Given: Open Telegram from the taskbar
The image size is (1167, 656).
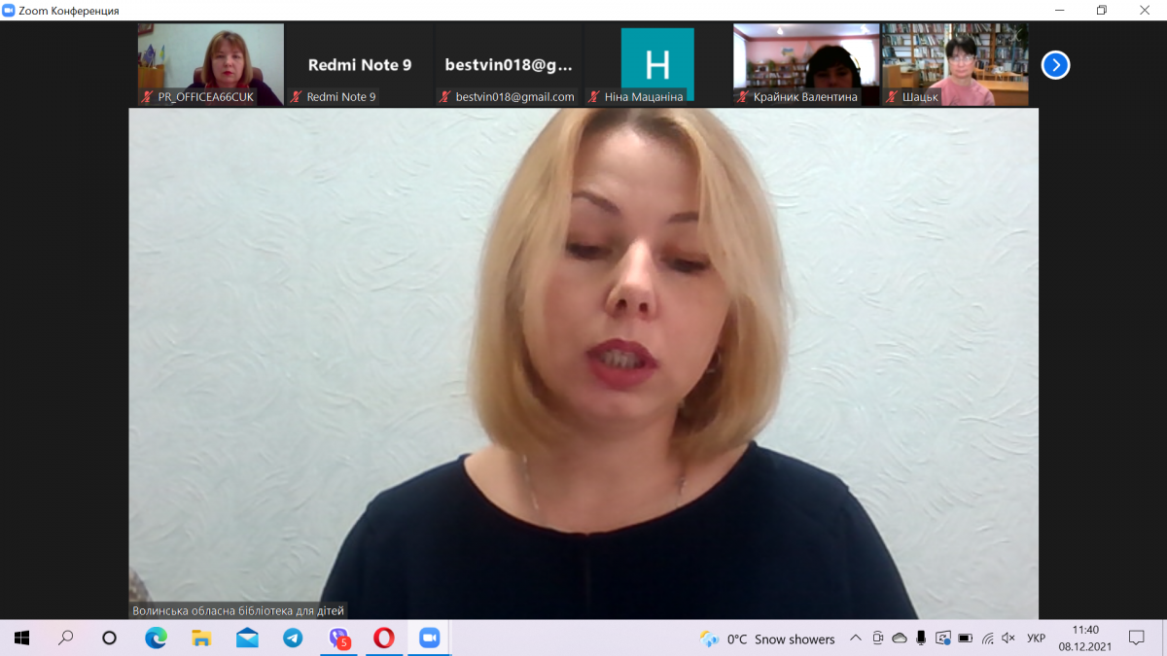Looking at the screenshot, I should tap(293, 639).
